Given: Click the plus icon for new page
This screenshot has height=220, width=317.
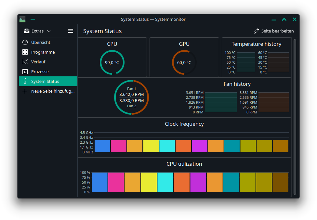Looking at the screenshot, I should (25, 91).
